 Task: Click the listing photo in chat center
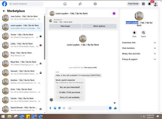(x=83, y=39)
